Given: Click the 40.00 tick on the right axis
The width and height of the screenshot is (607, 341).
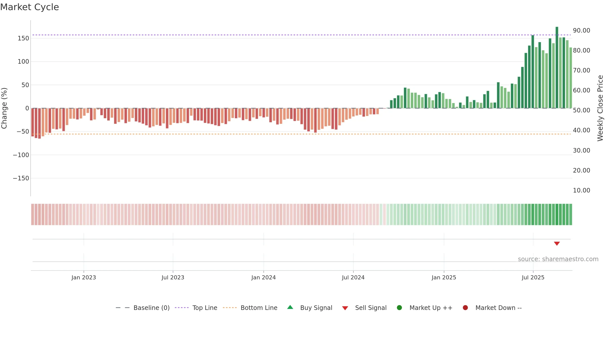Looking at the screenshot, I should tap(581, 130).
